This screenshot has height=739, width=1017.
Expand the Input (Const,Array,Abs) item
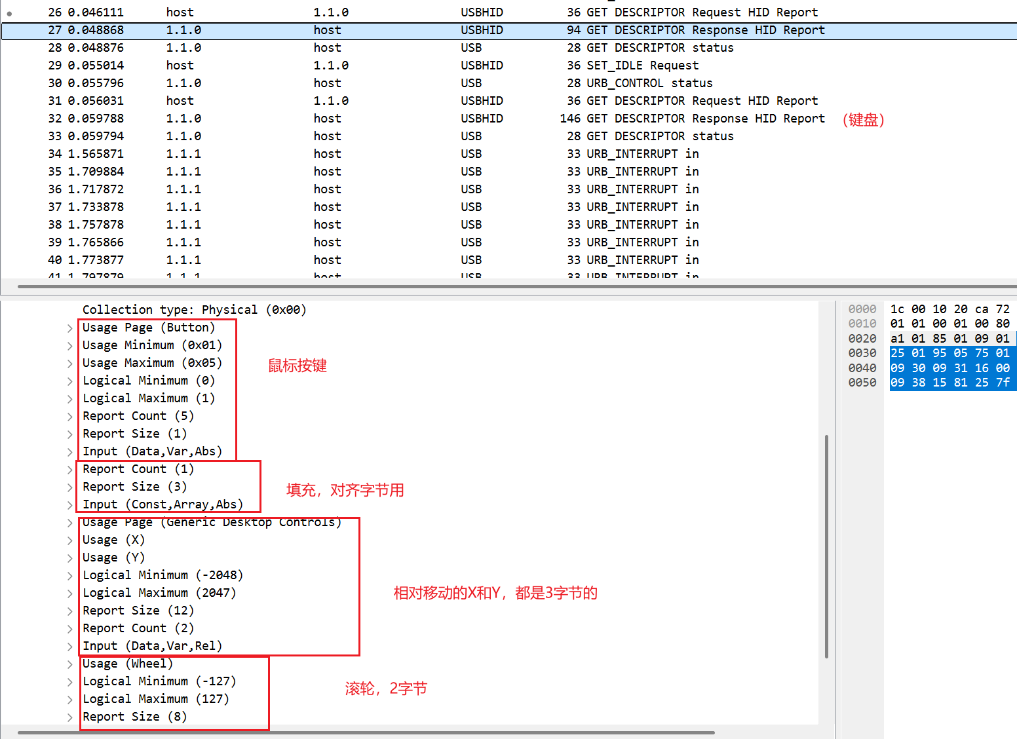click(69, 505)
